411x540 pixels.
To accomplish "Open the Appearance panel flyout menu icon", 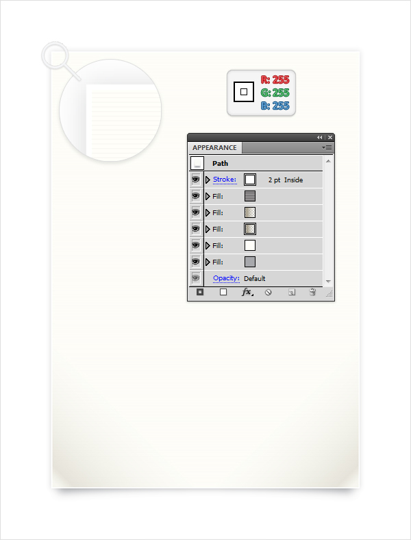I will pyautogui.click(x=327, y=148).
